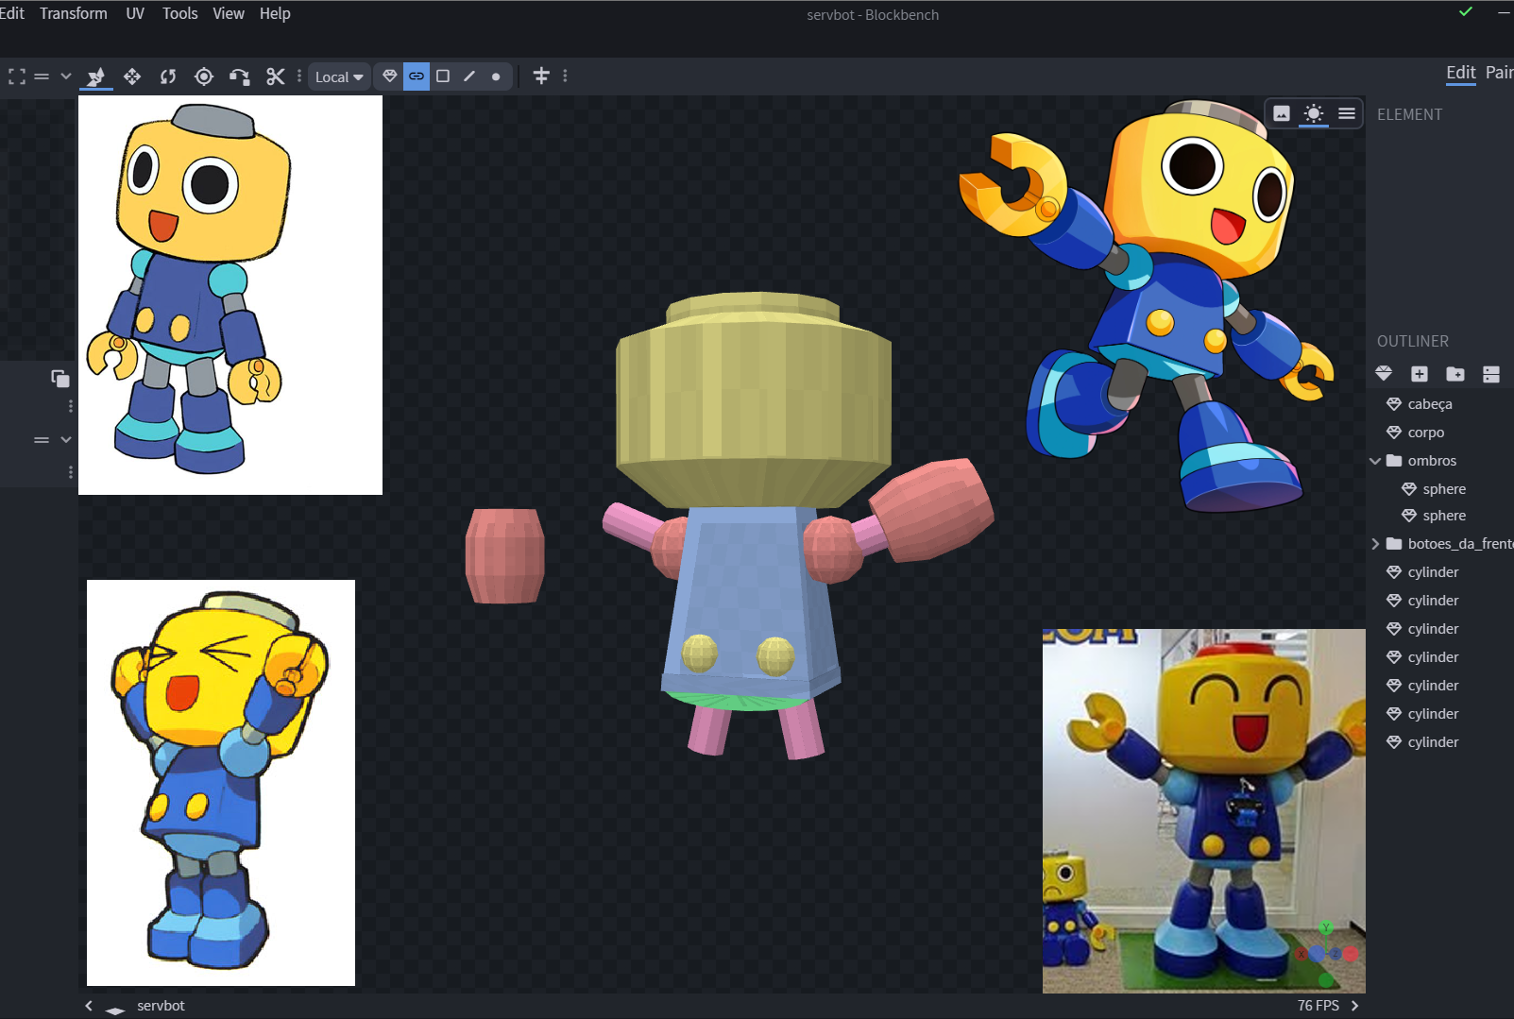Expand the chevron in the left sidebar
This screenshot has width=1514, height=1019.
pyautogui.click(x=66, y=439)
